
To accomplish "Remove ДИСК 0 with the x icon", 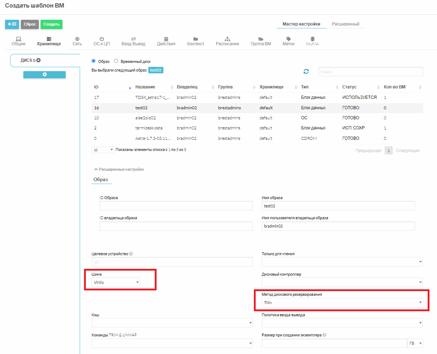I will (38, 60).
